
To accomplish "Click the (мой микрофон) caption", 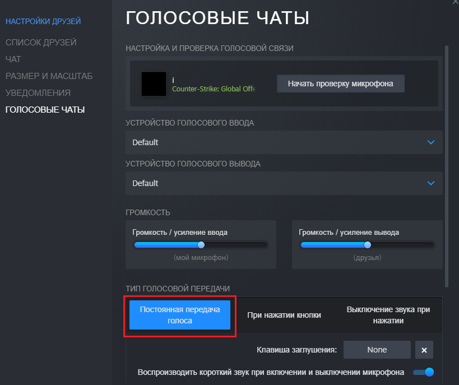I will tap(201, 257).
